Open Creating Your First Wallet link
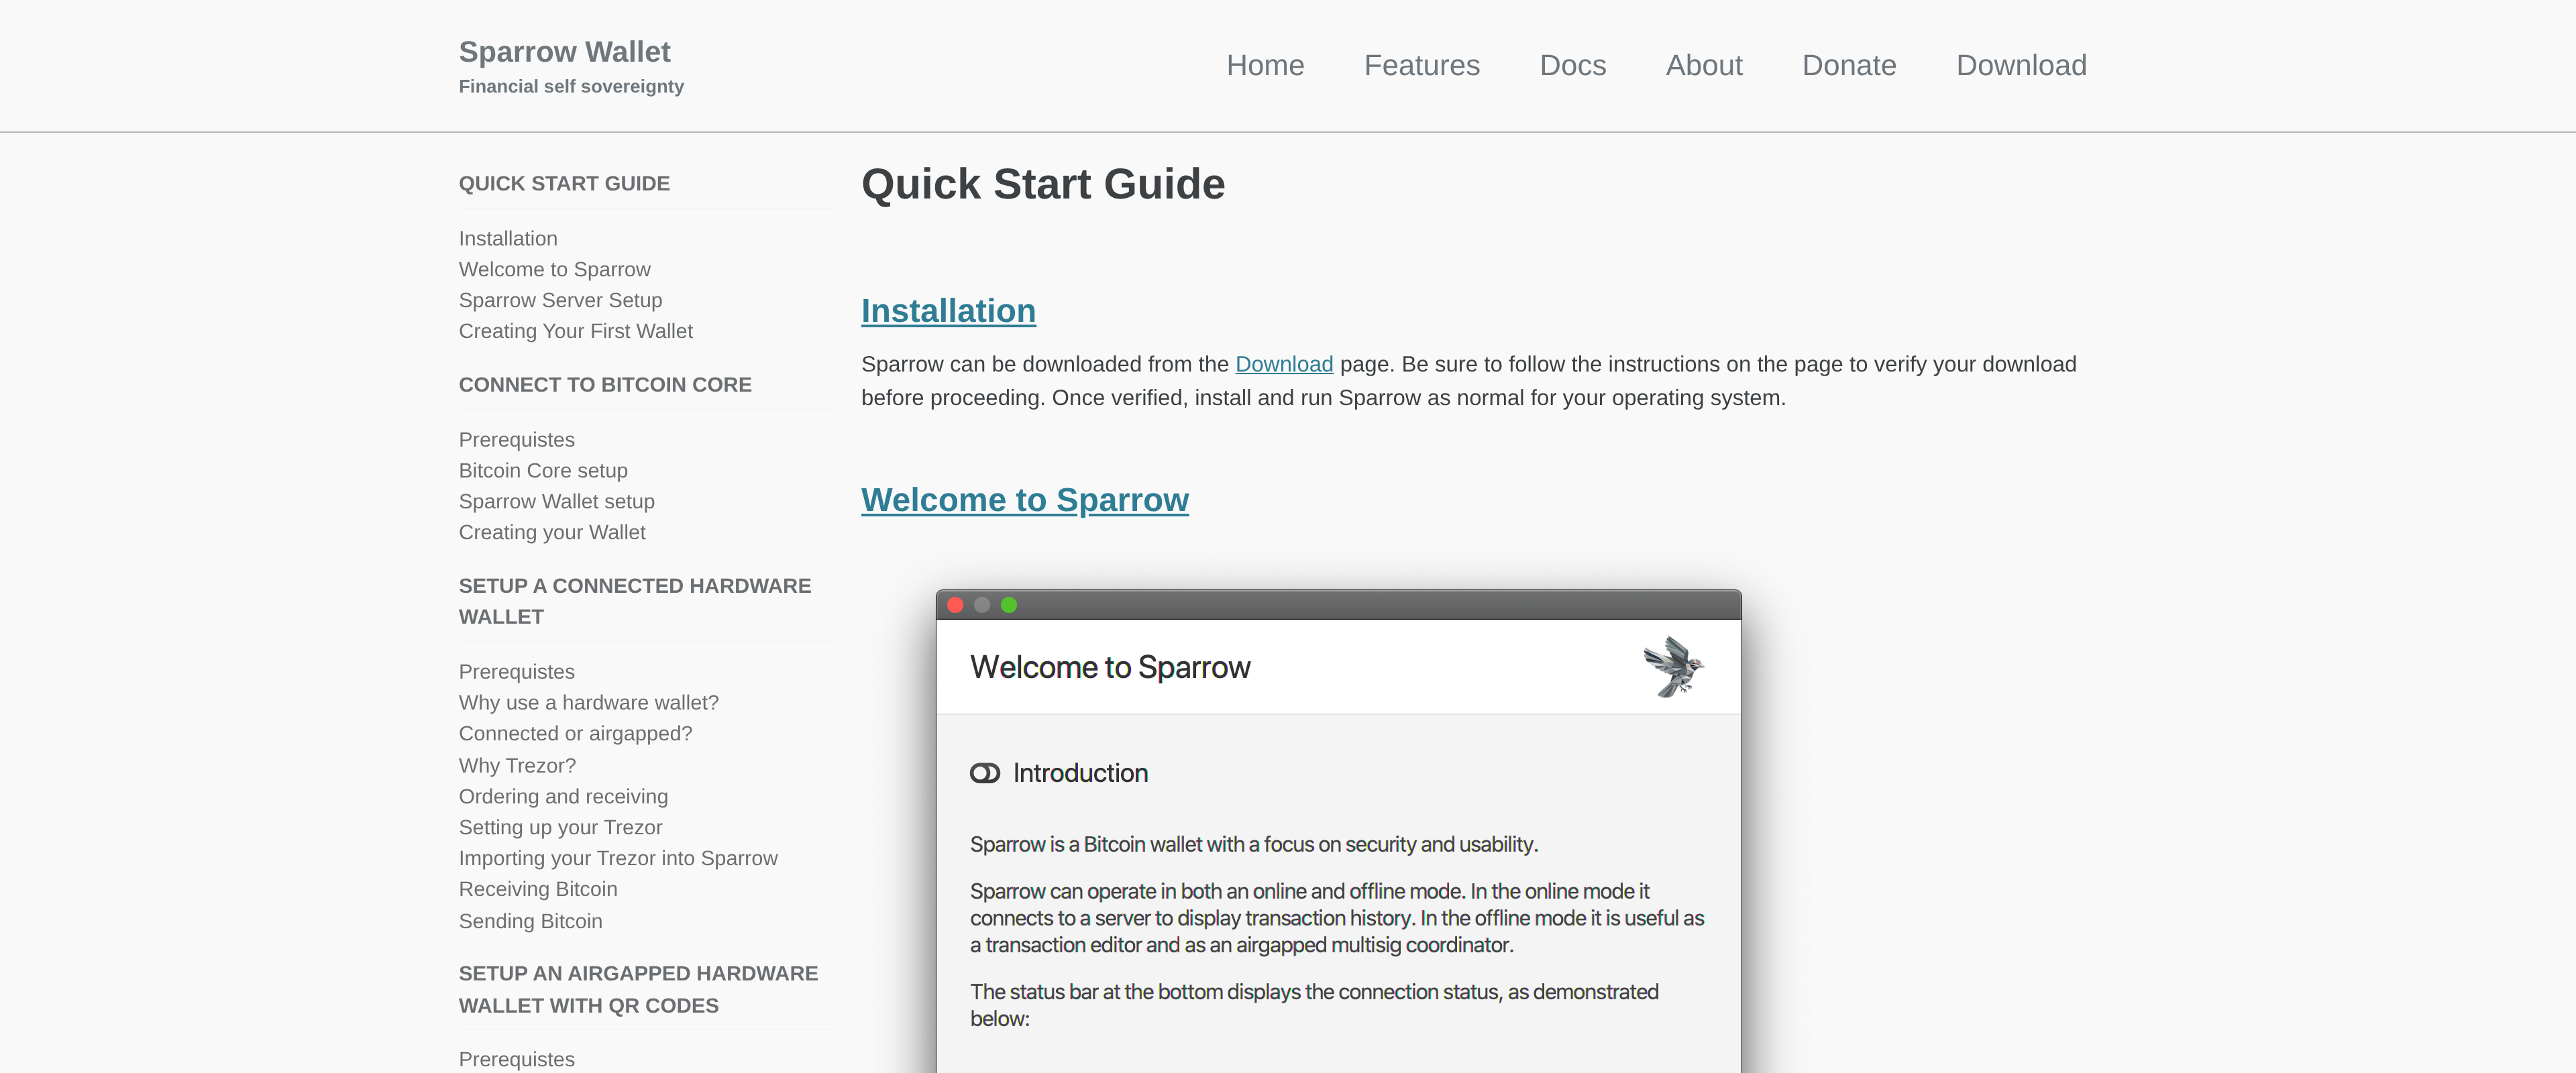Image resolution: width=2576 pixels, height=1073 pixels. tap(575, 332)
